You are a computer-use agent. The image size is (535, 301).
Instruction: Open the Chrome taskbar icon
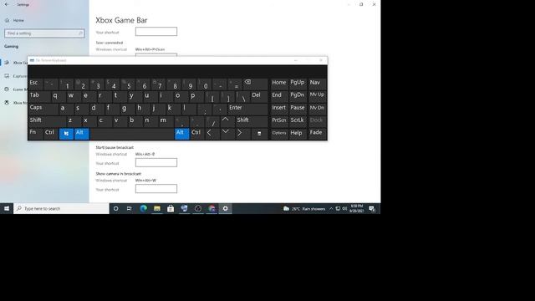tap(211, 208)
